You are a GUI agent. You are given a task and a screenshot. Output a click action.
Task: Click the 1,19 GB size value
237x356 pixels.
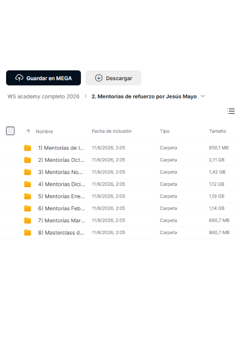[216, 196]
